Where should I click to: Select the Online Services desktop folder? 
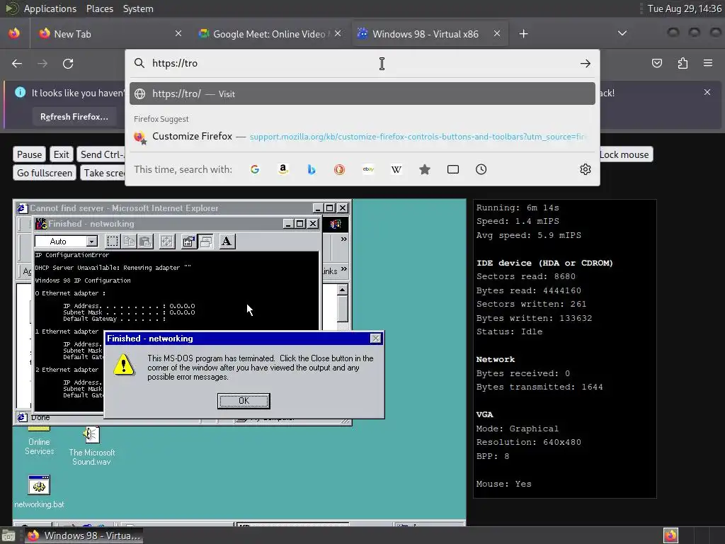[x=39, y=441]
